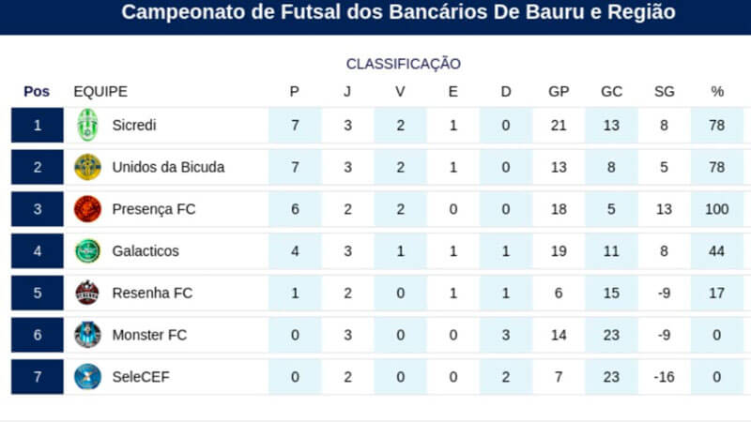Click the Monster FC team crest
The image size is (751, 422).
[87, 335]
